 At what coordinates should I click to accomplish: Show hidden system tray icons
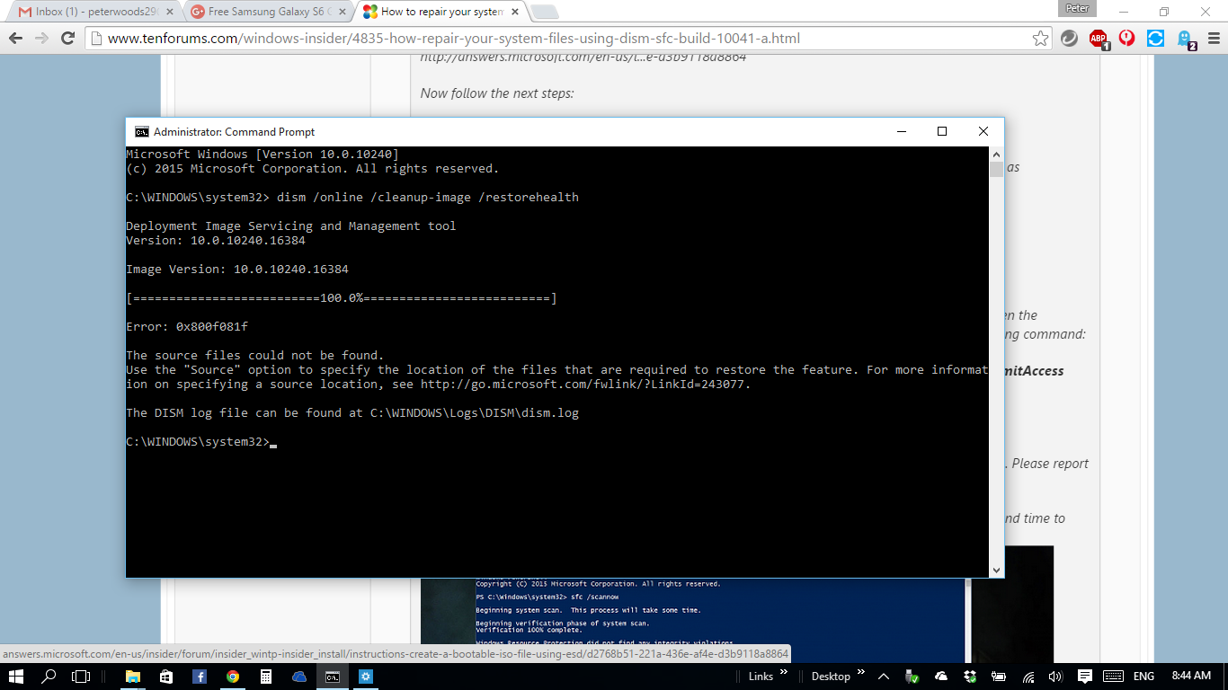tap(884, 677)
